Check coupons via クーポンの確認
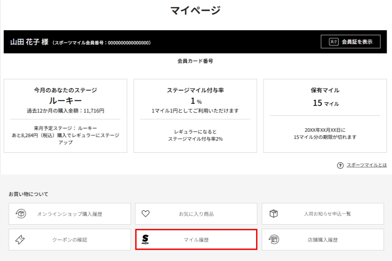 click(70, 240)
